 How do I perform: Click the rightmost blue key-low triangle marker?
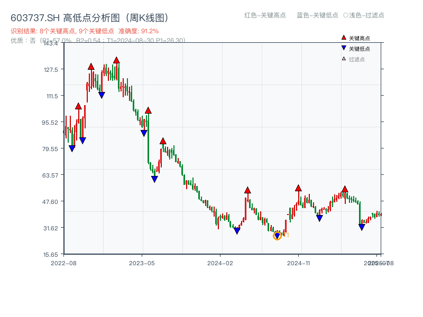[362, 227]
